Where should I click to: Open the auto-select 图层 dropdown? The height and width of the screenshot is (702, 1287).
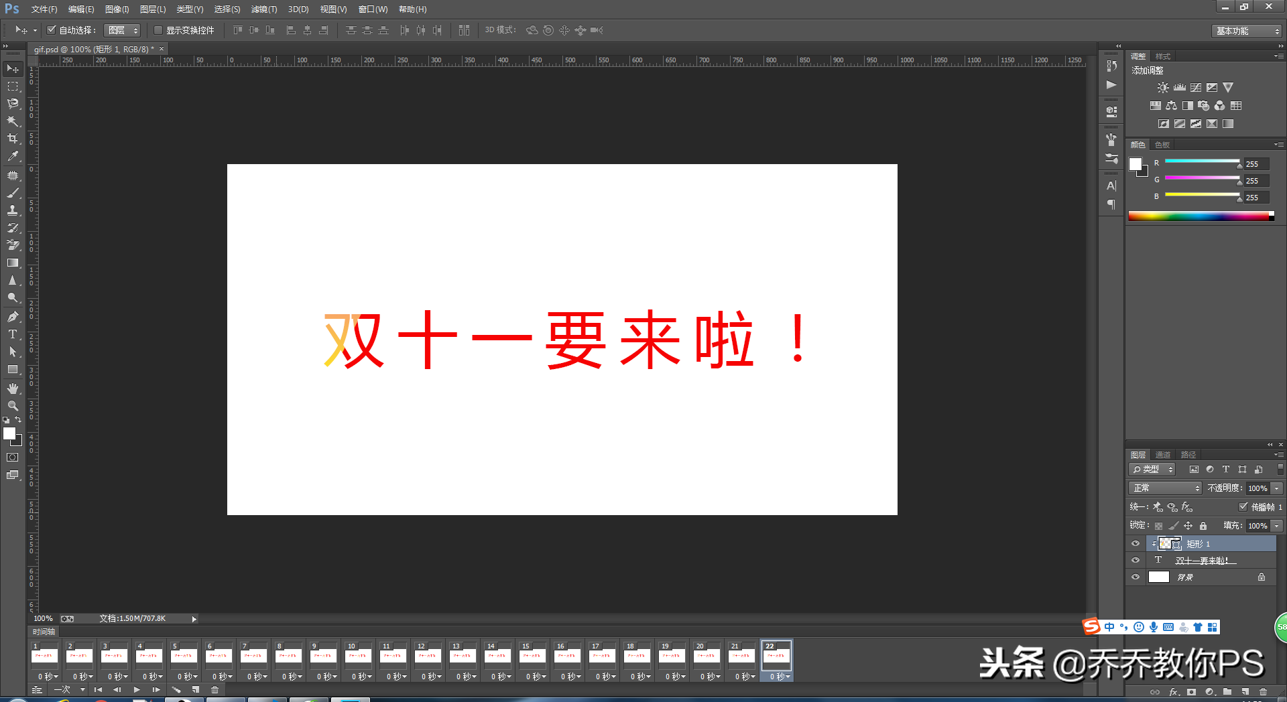click(x=122, y=30)
